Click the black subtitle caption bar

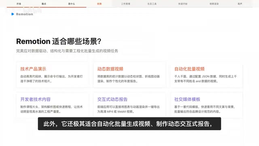(x=129, y=124)
